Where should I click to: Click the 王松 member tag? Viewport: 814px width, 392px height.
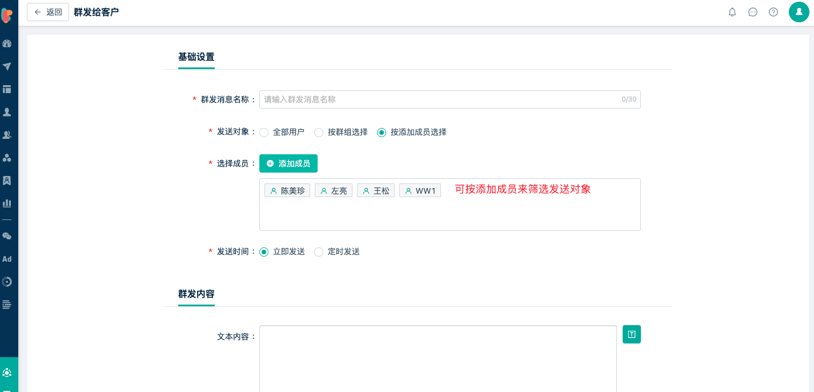[376, 191]
